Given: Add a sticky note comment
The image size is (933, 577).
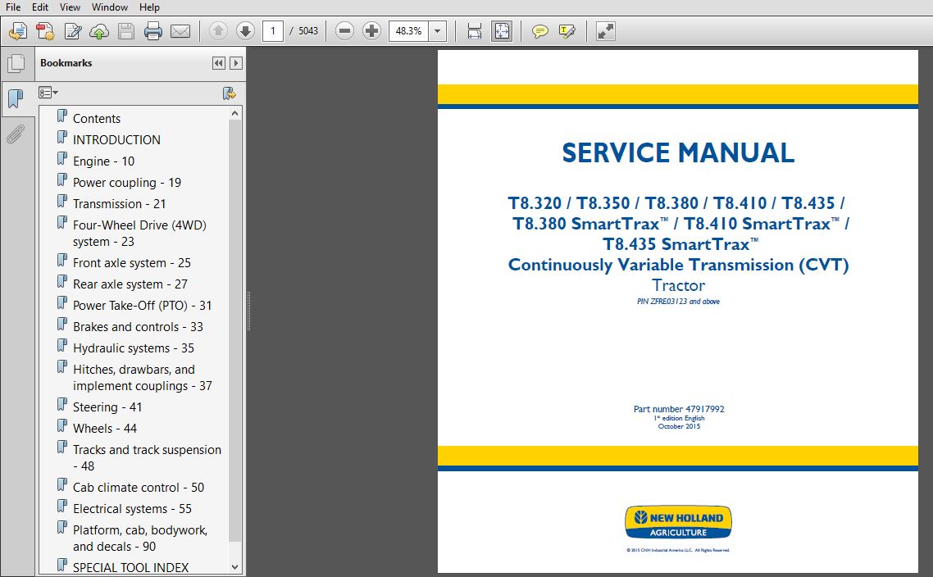Looking at the screenshot, I should pos(539,31).
